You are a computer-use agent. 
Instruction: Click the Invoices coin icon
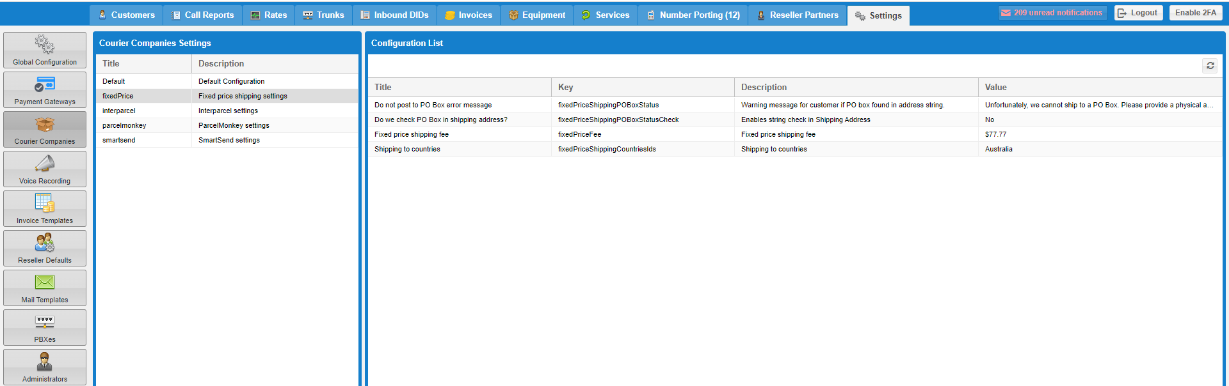coord(450,15)
